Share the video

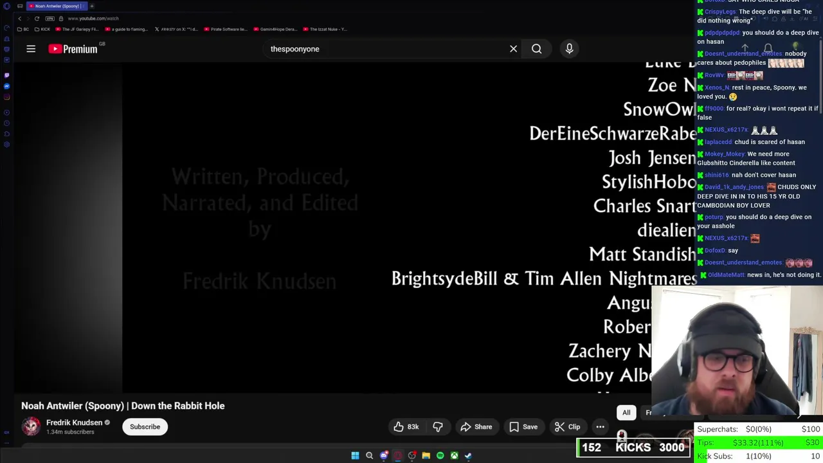476,427
